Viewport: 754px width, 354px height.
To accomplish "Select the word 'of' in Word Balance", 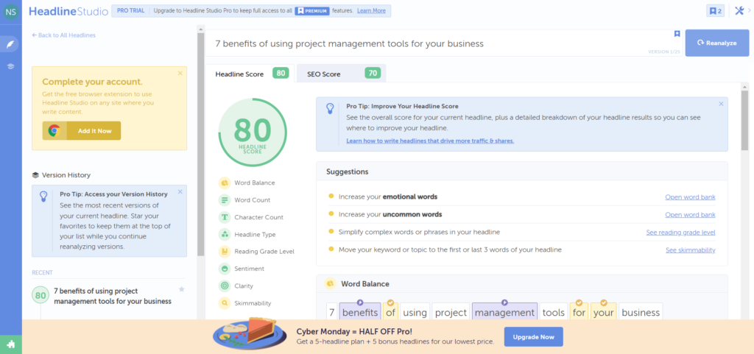I will [x=390, y=312].
